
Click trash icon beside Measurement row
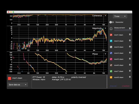coord(130,28)
